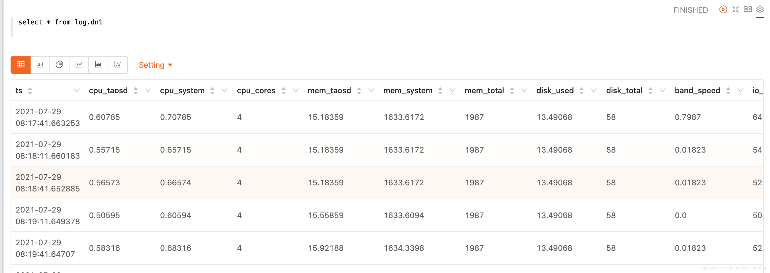This screenshot has width=770, height=273.
Task: Sort by the disk_total column
Action: click(650, 91)
